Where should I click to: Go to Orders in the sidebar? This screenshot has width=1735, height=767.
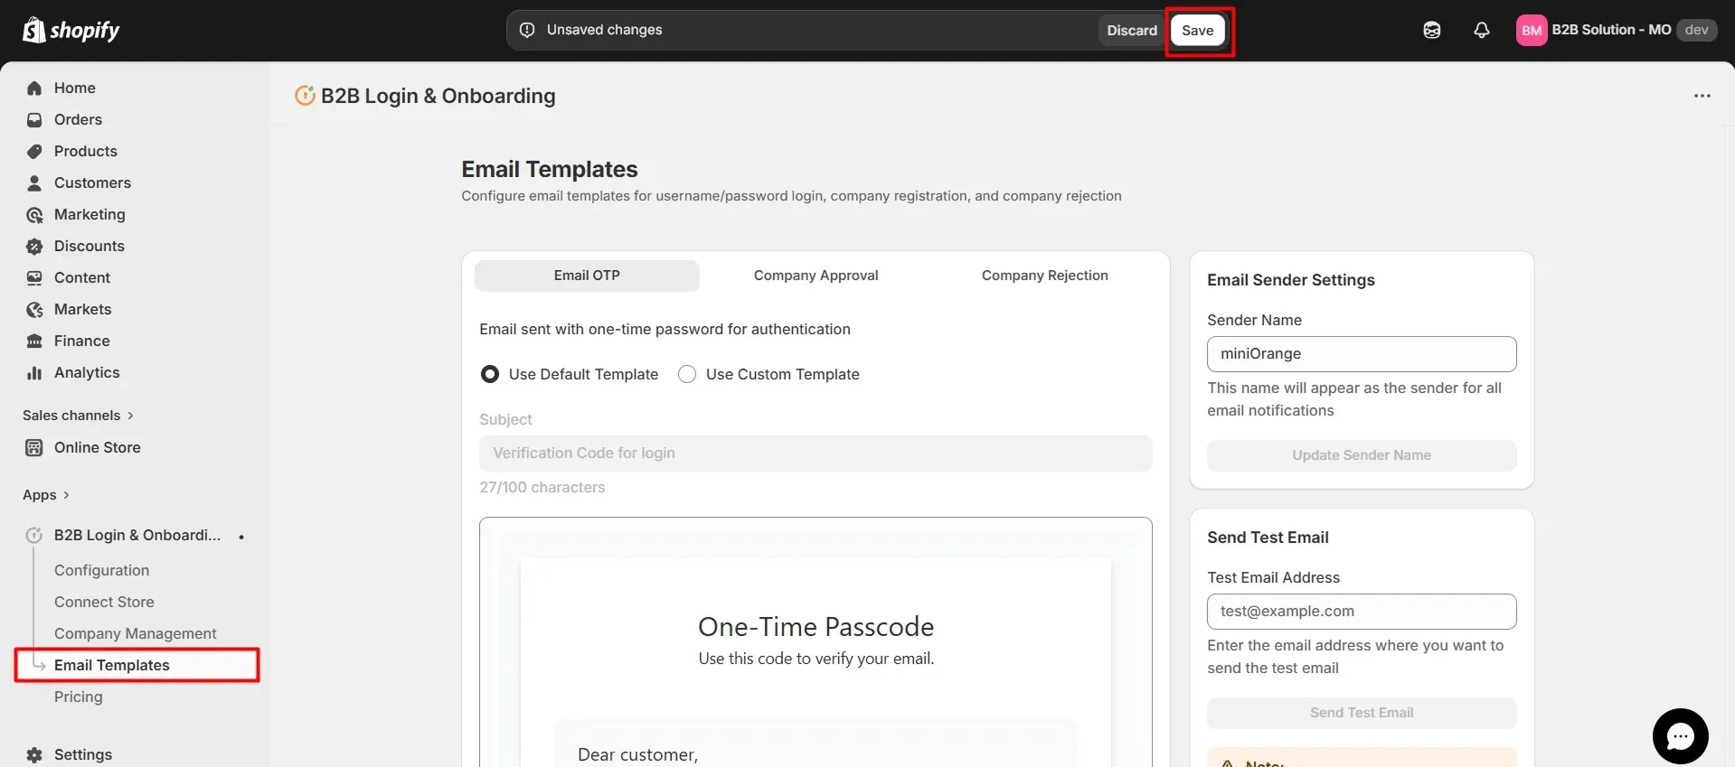[x=78, y=119]
